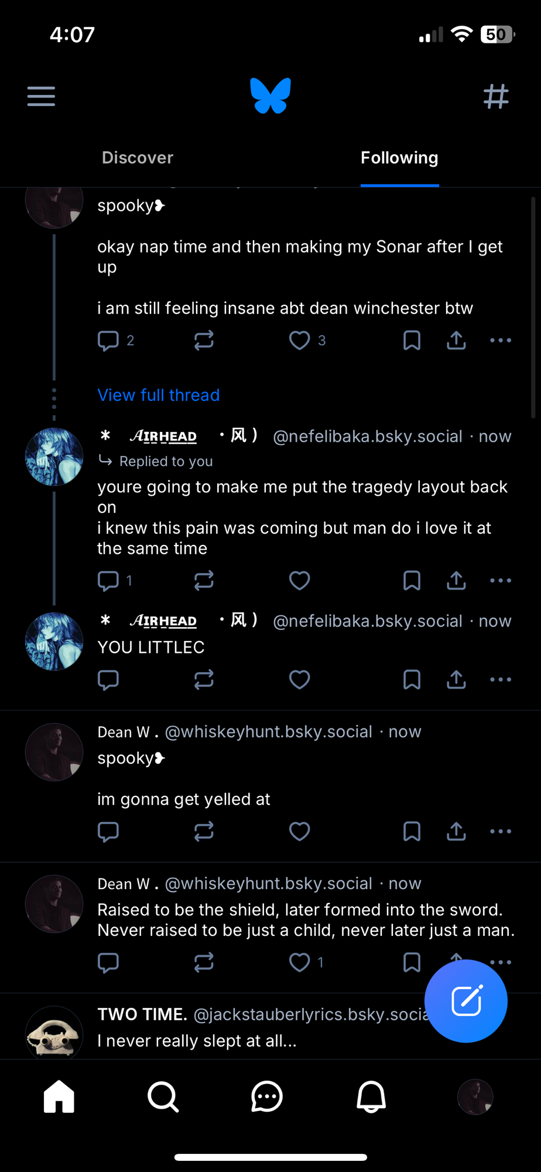This screenshot has width=541, height=1172.
Task: Repost the "tragedy layout" reply
Action: click(204, 581)
